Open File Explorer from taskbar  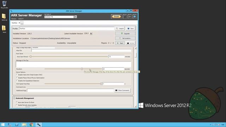[24, 125]
